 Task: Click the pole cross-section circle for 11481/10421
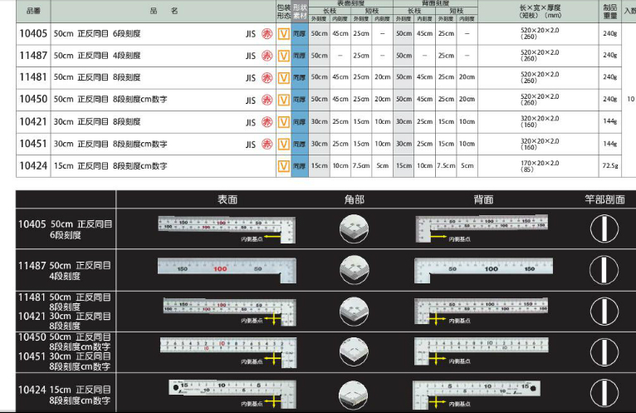click(x=604, y=311)
